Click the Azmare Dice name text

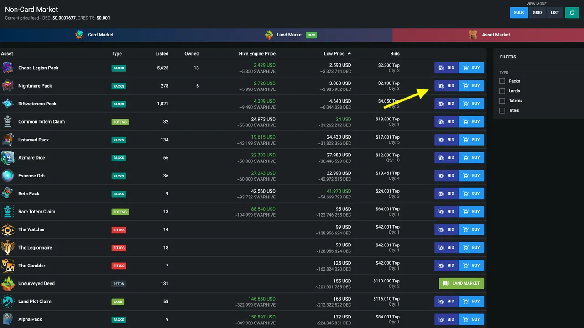[x=31, y=158]
